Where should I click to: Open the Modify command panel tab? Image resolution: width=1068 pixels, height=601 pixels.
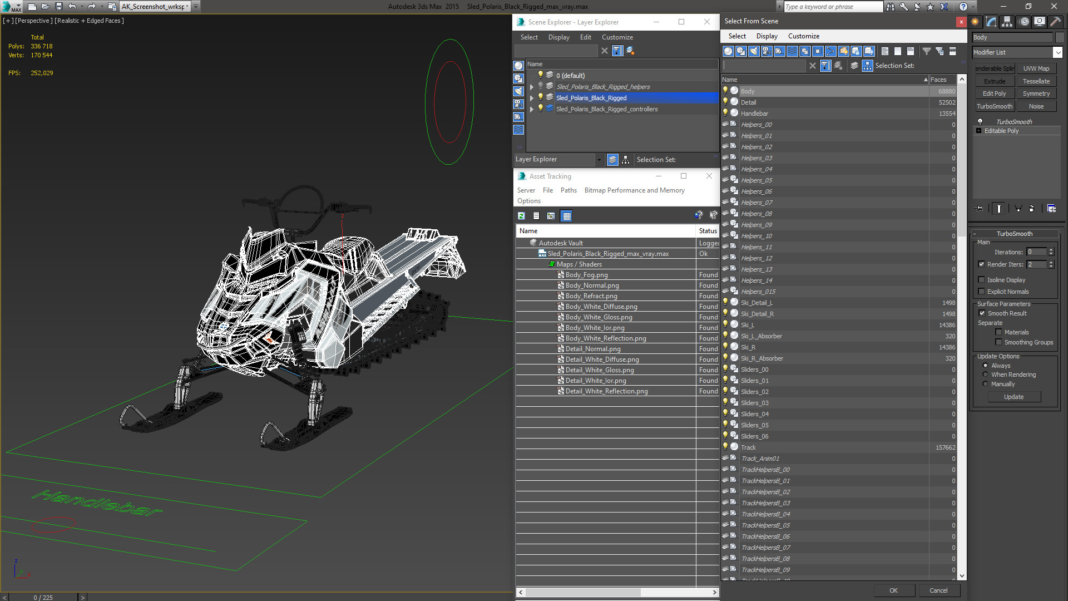point(991,22)
